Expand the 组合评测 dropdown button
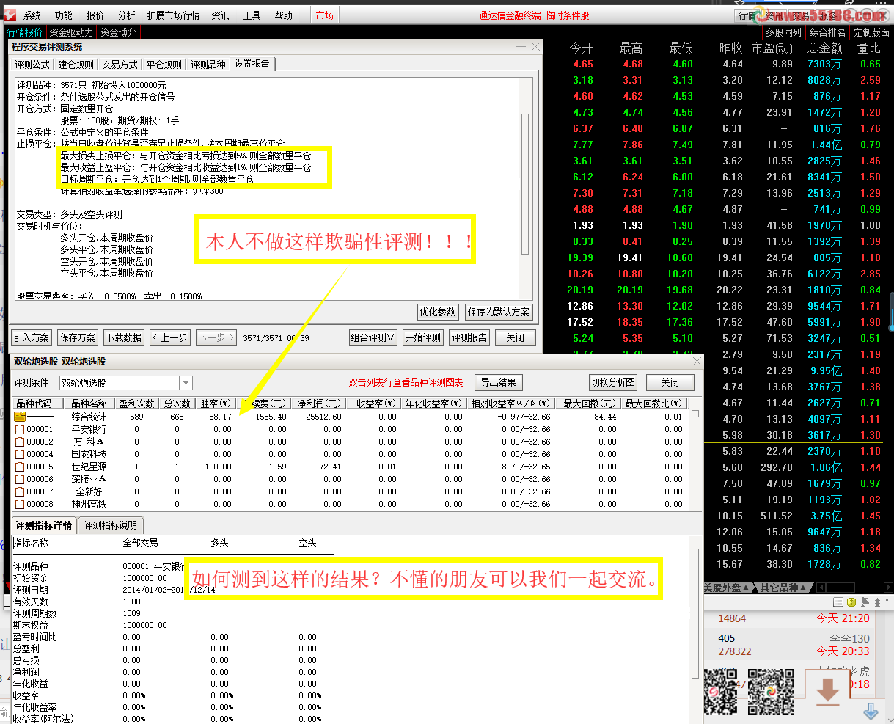 373,337
